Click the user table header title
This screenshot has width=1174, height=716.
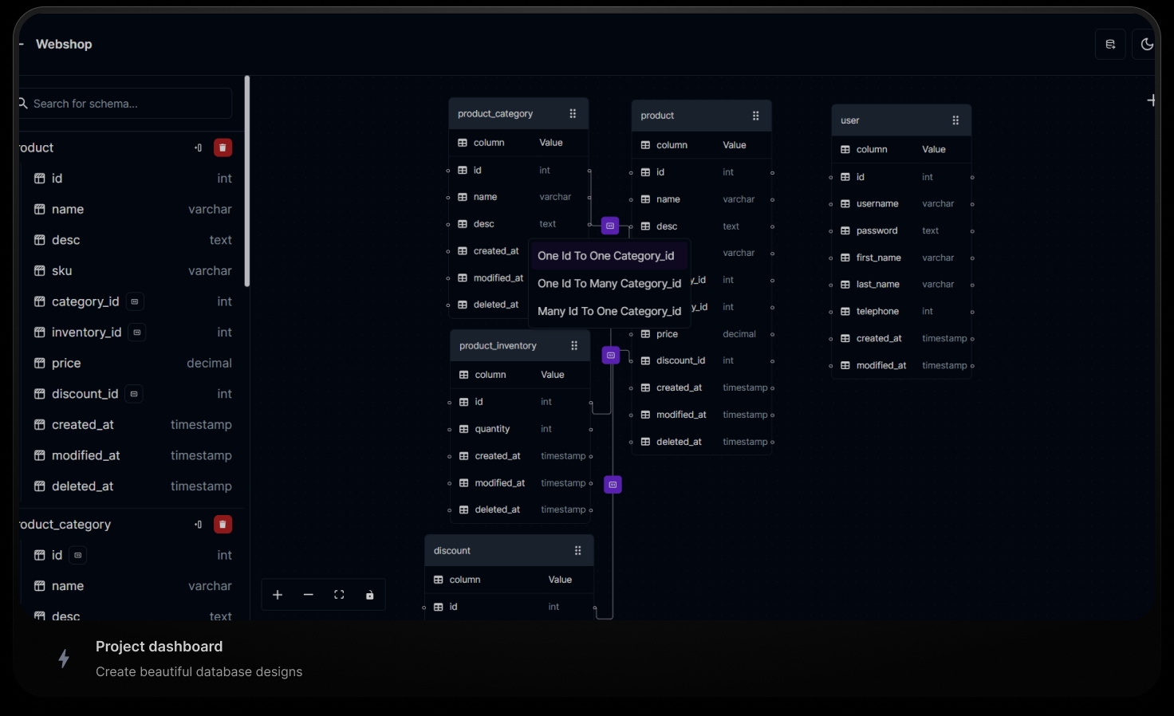click(850, 120)
